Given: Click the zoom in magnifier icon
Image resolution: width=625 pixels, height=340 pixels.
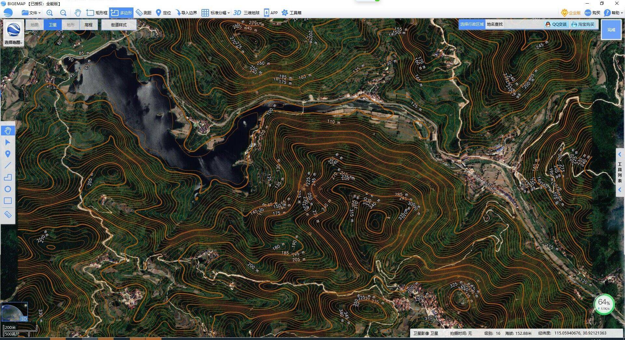Looking at the screenshot, I should (49, 13).
